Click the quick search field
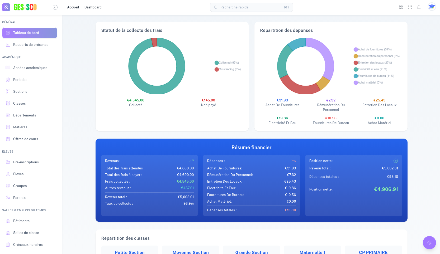Viewport: 440px width, 254px height. [x=251, y=7]
